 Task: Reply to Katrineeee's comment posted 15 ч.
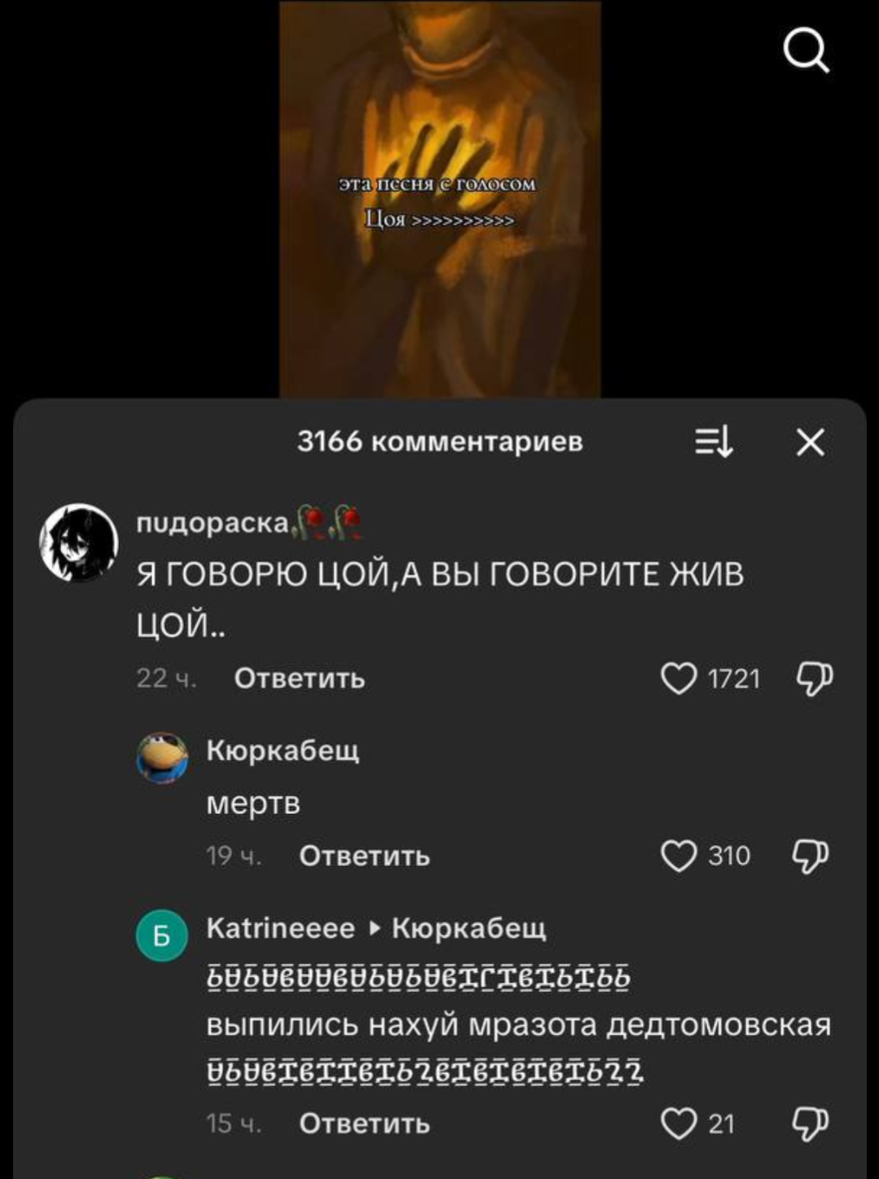click(x=364, y=1124)
